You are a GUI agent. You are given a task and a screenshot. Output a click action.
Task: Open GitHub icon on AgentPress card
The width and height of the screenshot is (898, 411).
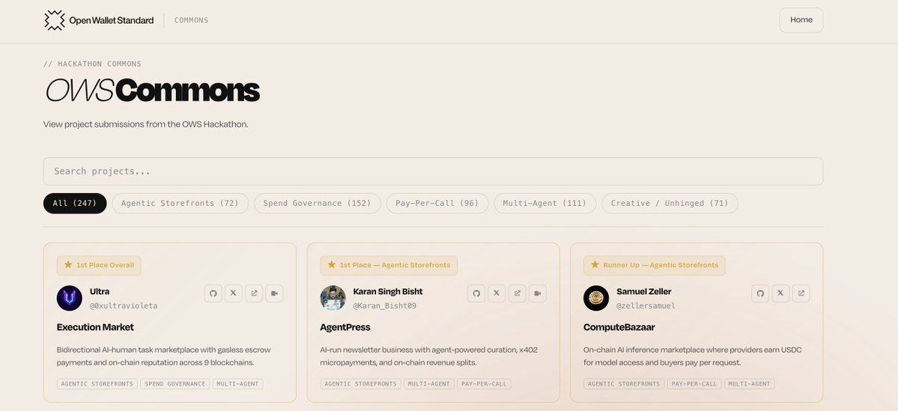[x=476, y=293]
